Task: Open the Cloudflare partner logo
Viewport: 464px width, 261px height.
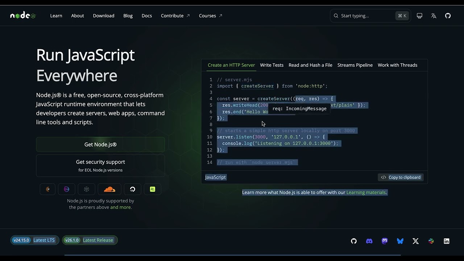Action: click(109, 189)
